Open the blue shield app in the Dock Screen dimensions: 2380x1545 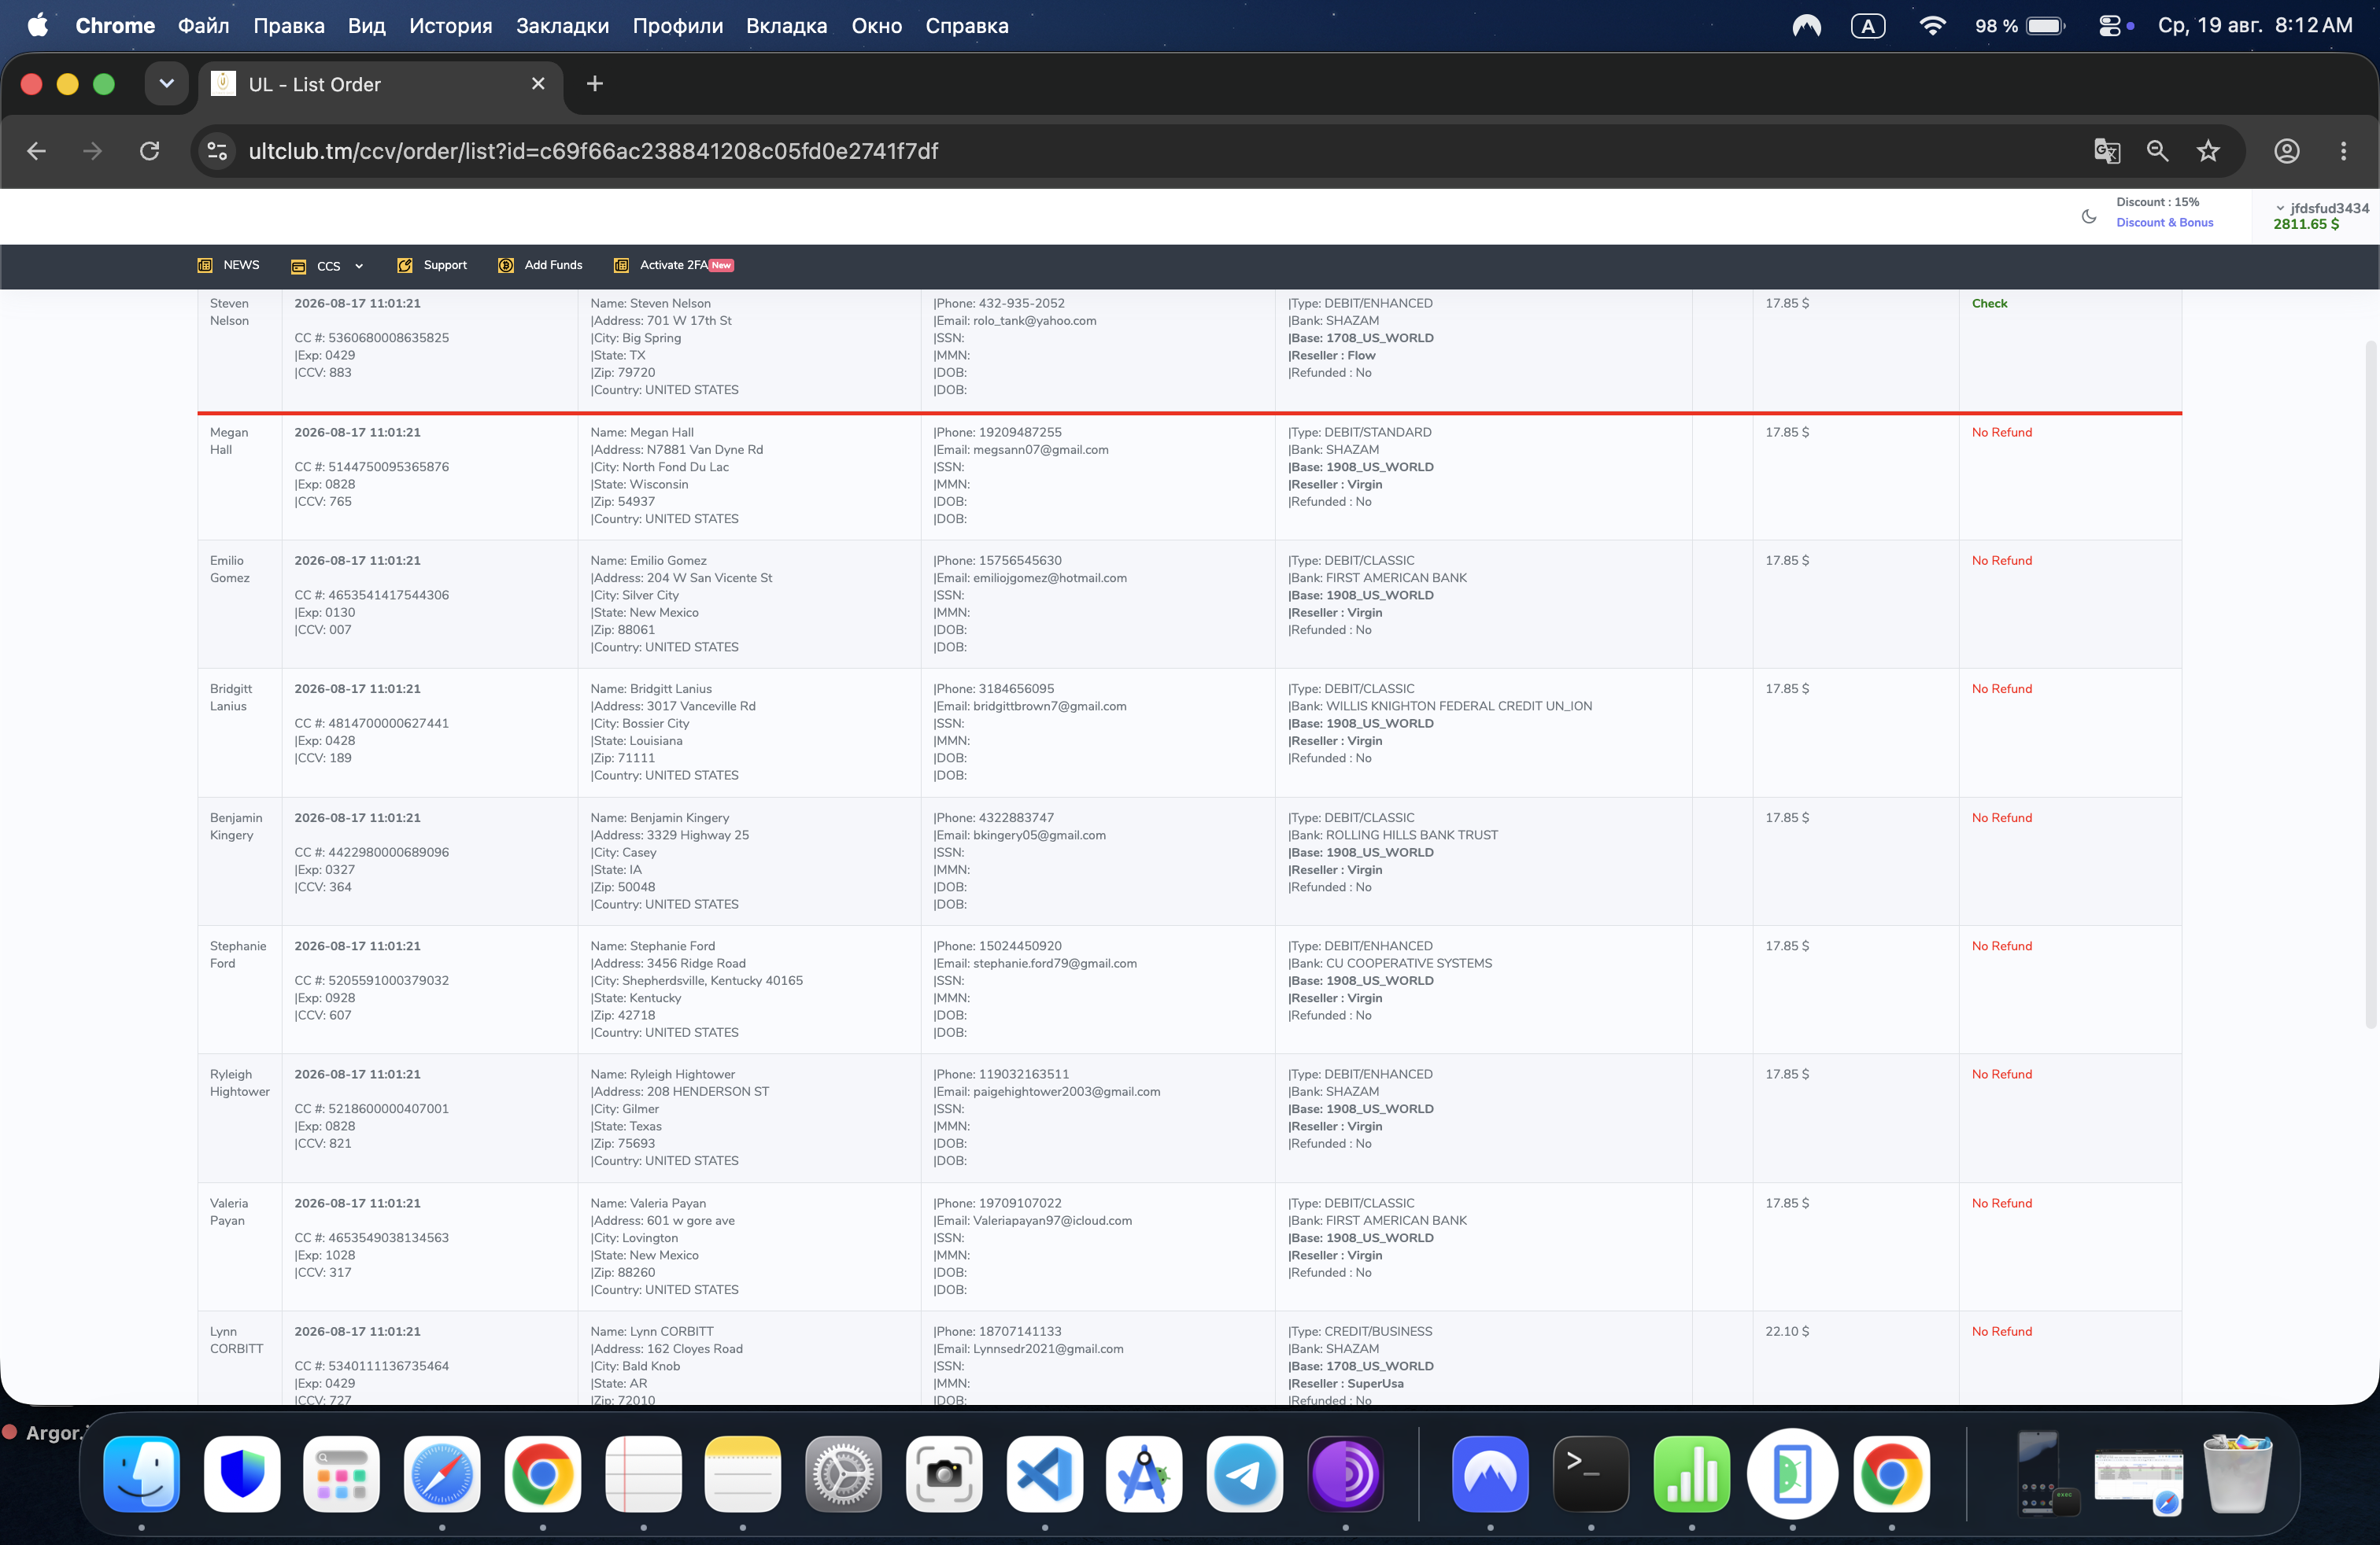click(242, 1474)
